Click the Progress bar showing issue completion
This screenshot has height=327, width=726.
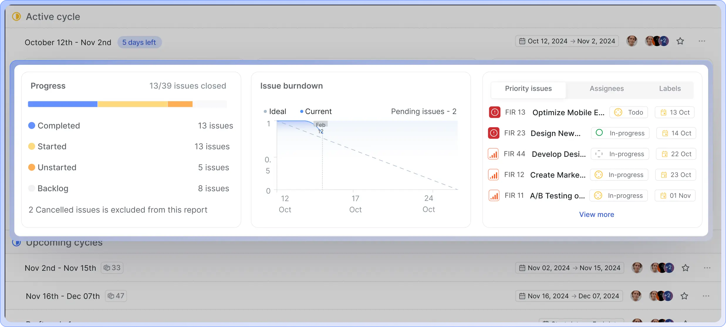click(x=128, y=104)
